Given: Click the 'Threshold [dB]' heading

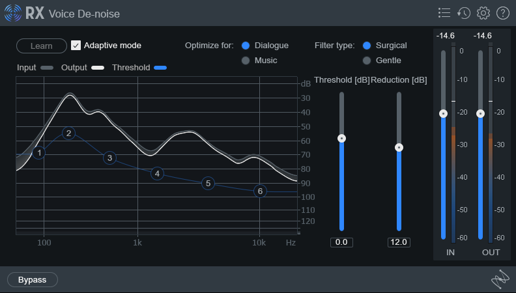Looking at the screenshot, I should 342,80.
